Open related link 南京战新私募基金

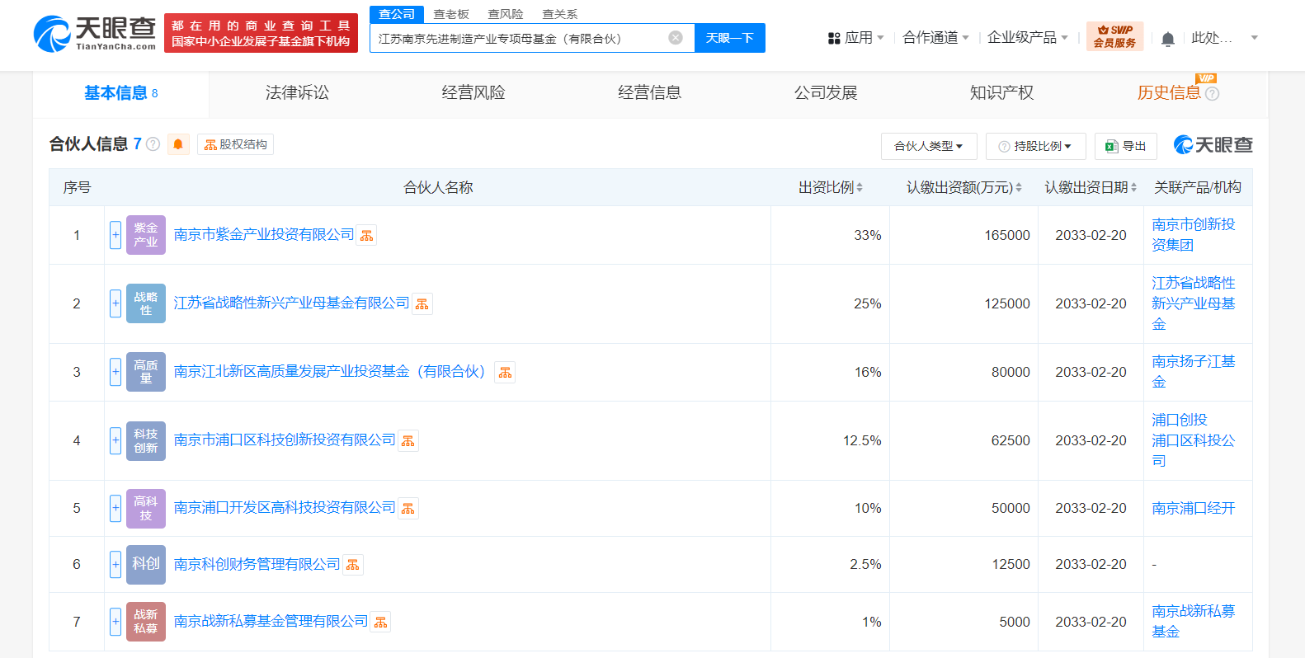1194,621
